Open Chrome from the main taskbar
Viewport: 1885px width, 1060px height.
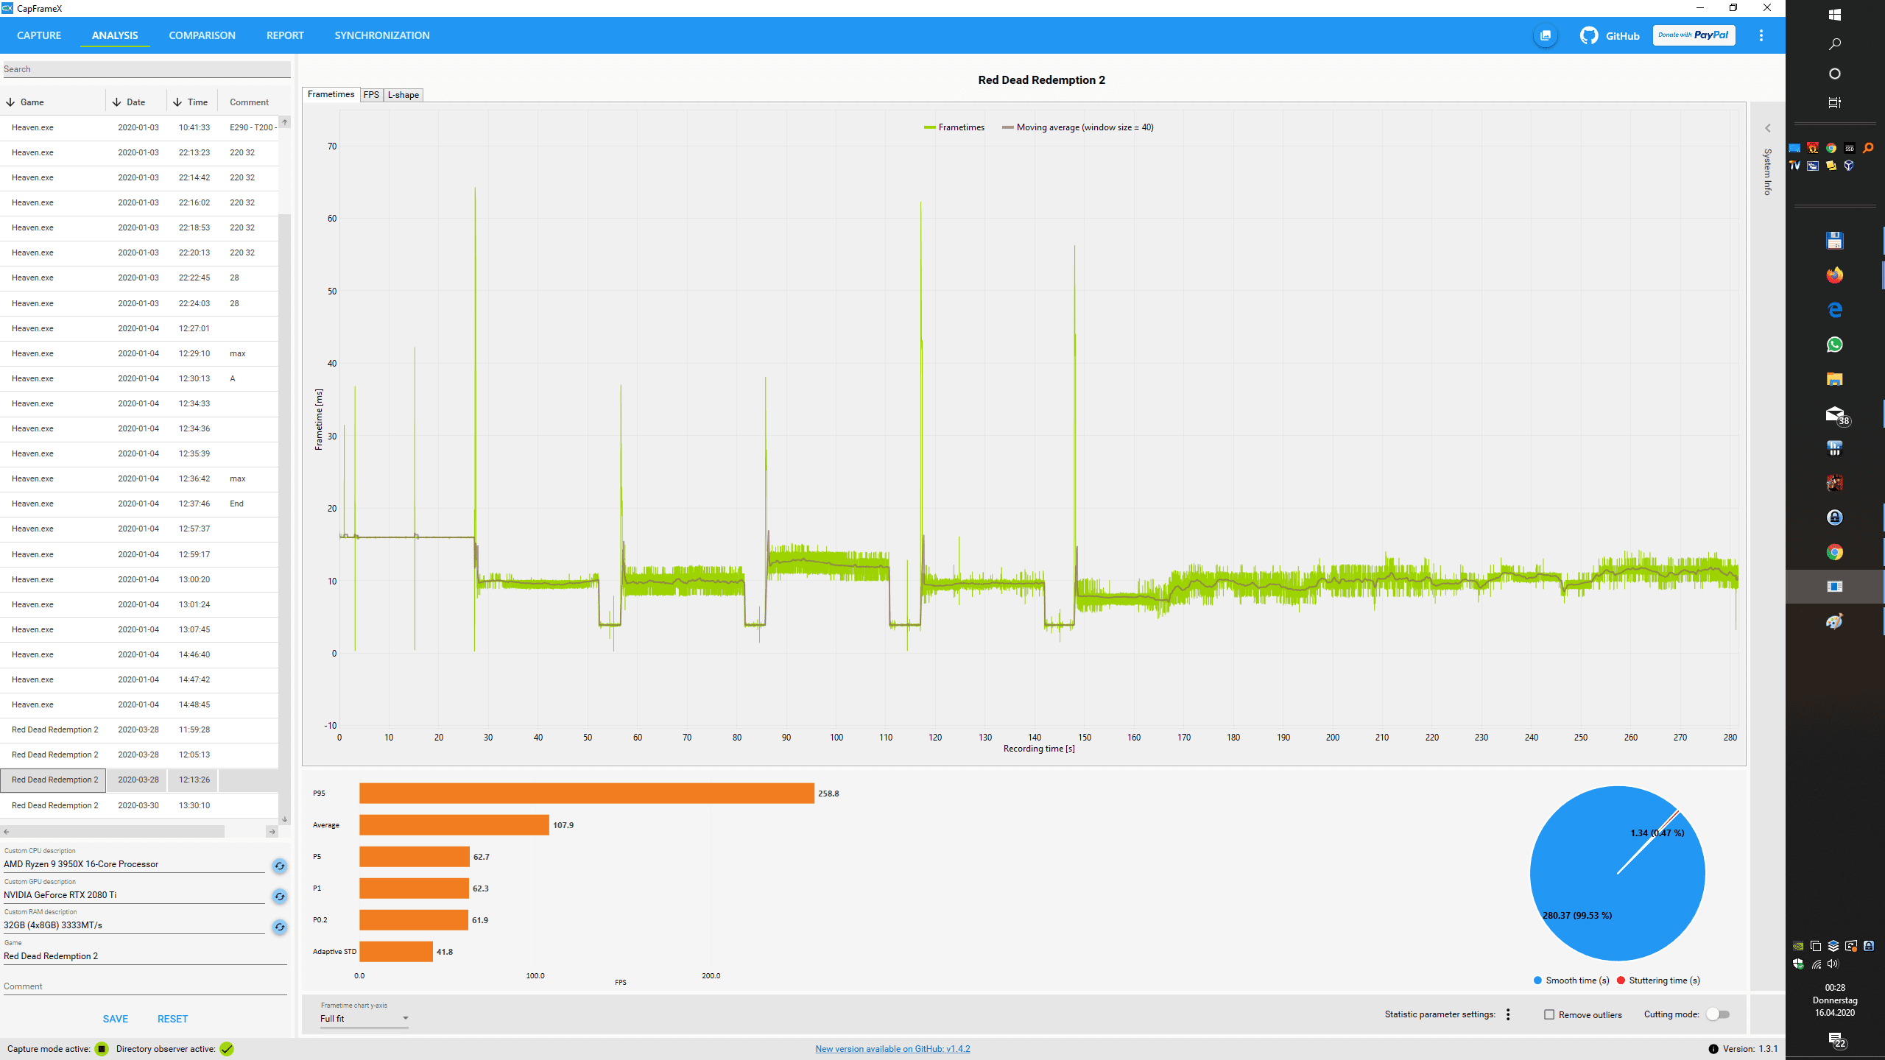pos(1834,552)
